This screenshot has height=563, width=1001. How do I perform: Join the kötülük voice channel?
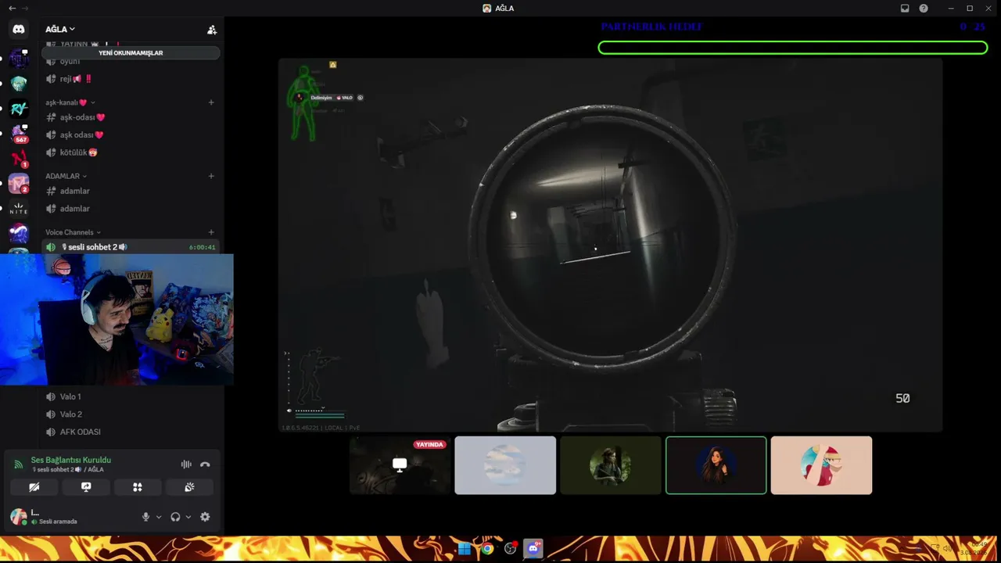coord(130,152)
